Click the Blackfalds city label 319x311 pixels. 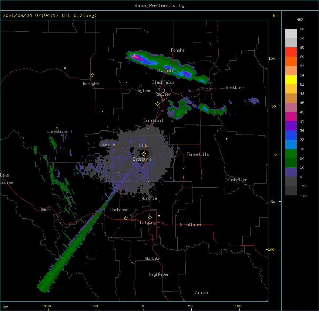(x=163, y=82)
